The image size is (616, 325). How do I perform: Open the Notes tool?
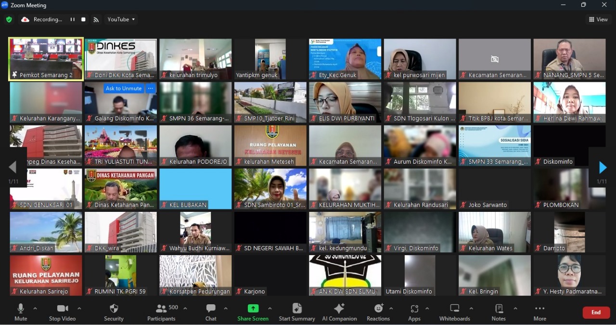[499, 312]
